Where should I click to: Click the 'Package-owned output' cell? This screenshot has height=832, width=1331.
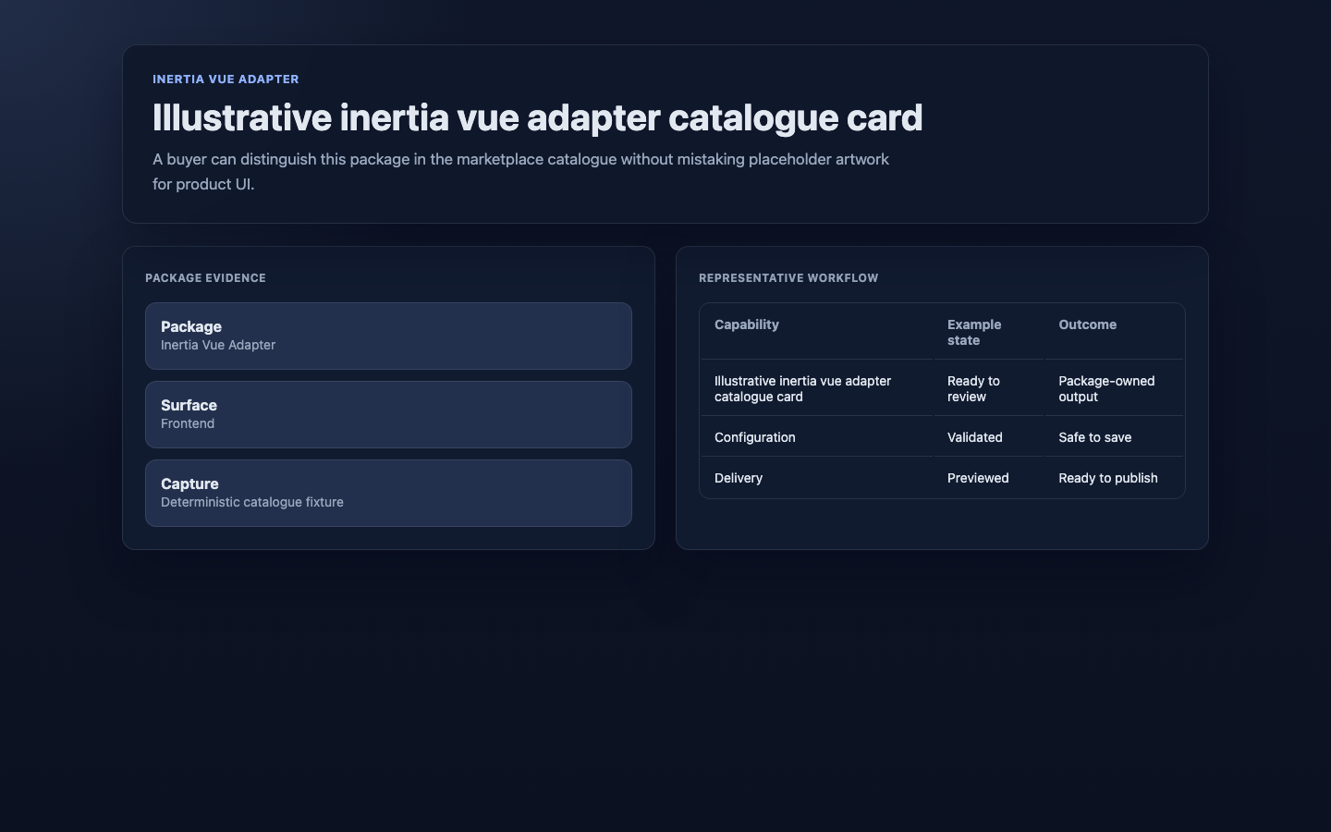[x=1114, y=388]
